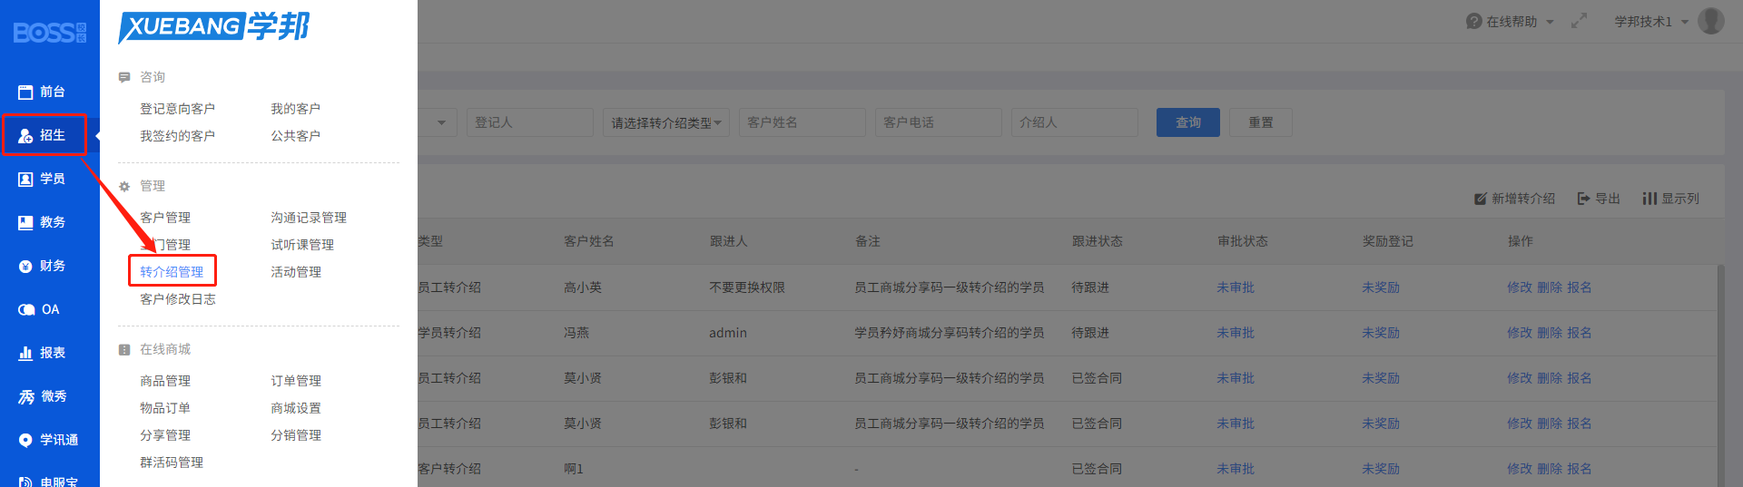Open the OA sidebar section
The width and height of the screenshot is (1743, 487).
point(39,309)
